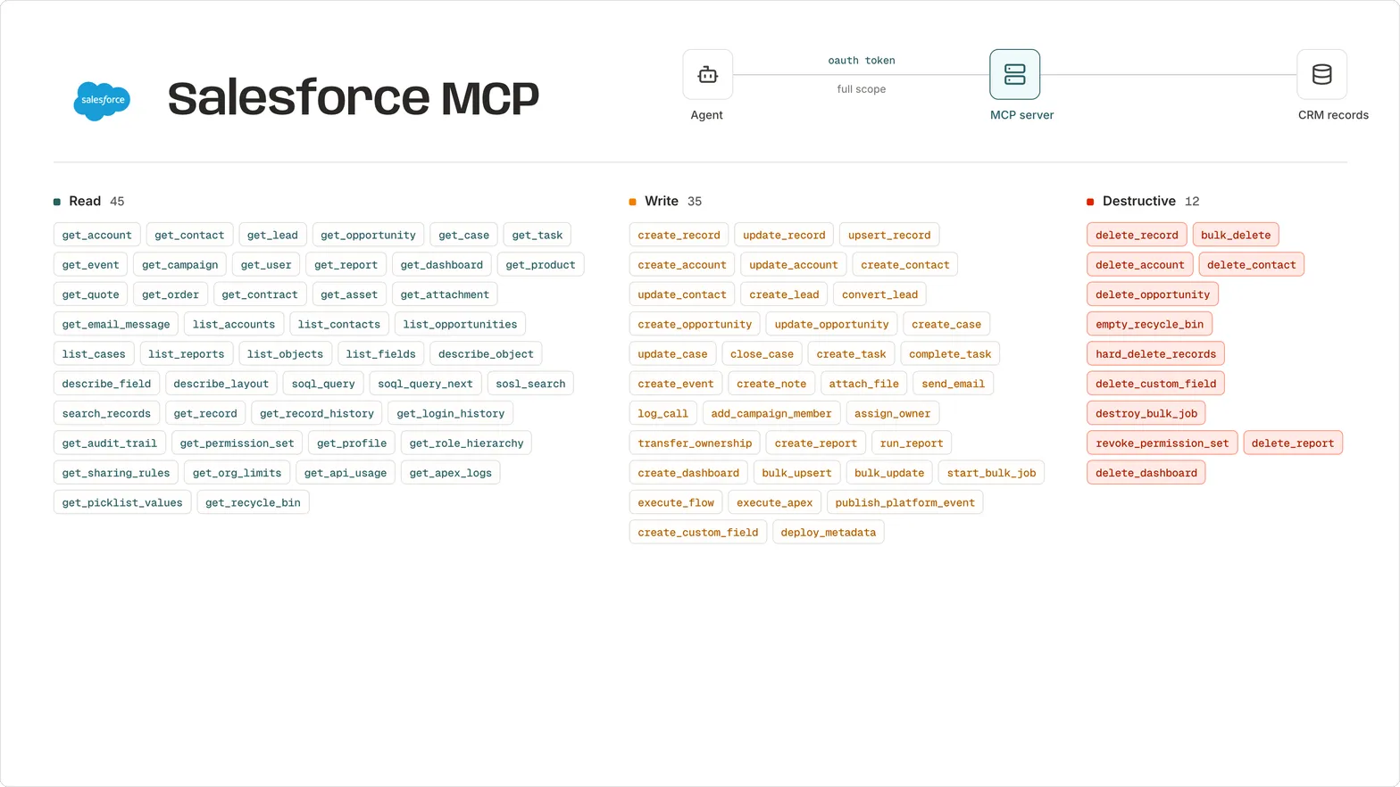Select delete_opportunity chip
This screenshot has width=1400, height=787.
click(x=1153, y=294)
